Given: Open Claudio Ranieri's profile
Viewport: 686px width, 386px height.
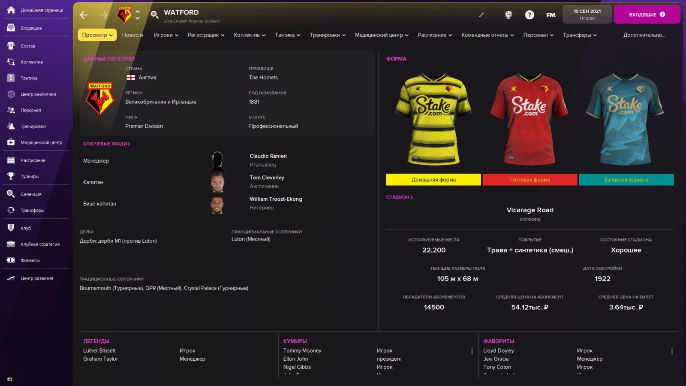Looking at the screenshot, I should tap(268, 156).
